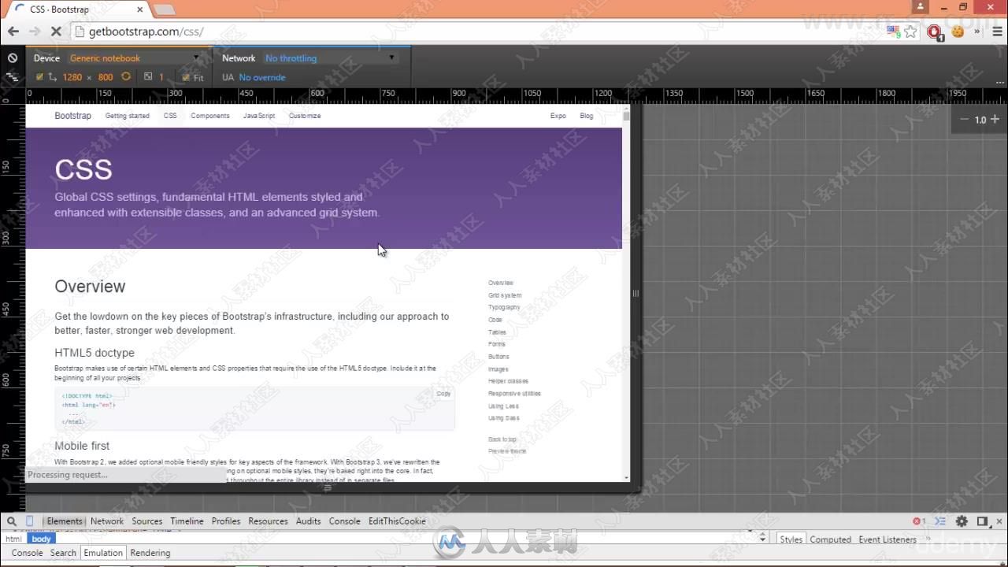The image size is (1008, 567).
Task: Toggle the screen resolution emulation checkbox
Action: point(40,77)
